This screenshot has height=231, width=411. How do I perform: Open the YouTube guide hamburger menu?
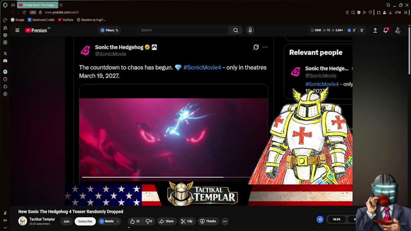(17, 30)
